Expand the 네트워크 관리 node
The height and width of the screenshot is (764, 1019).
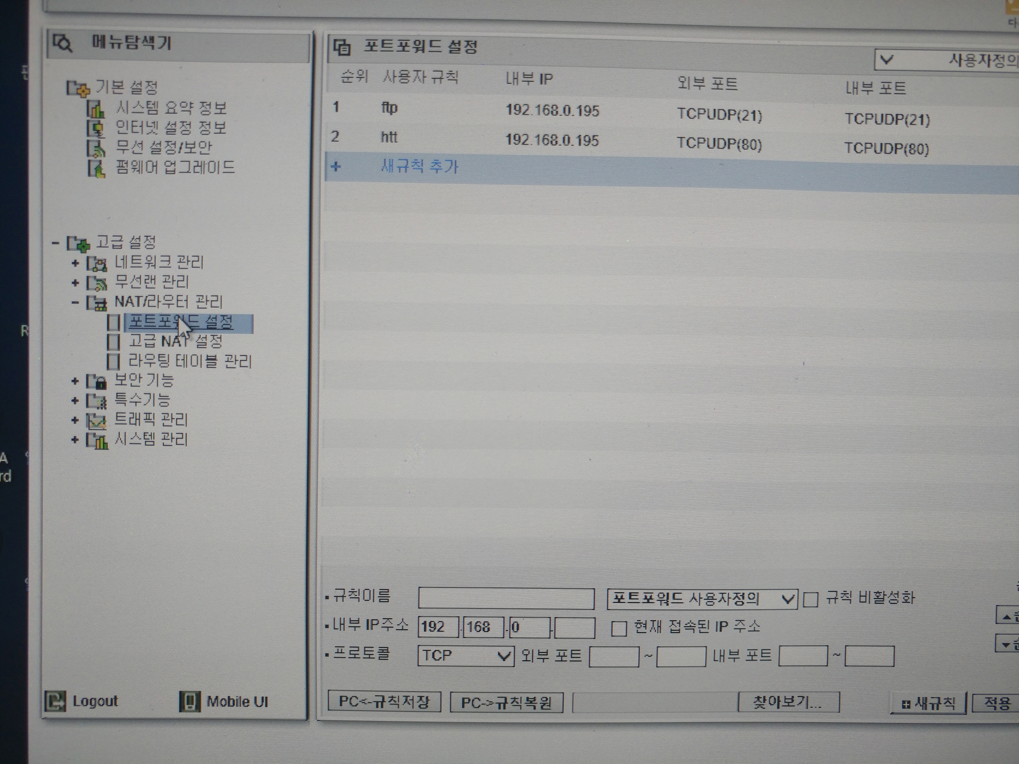(75, 263)
